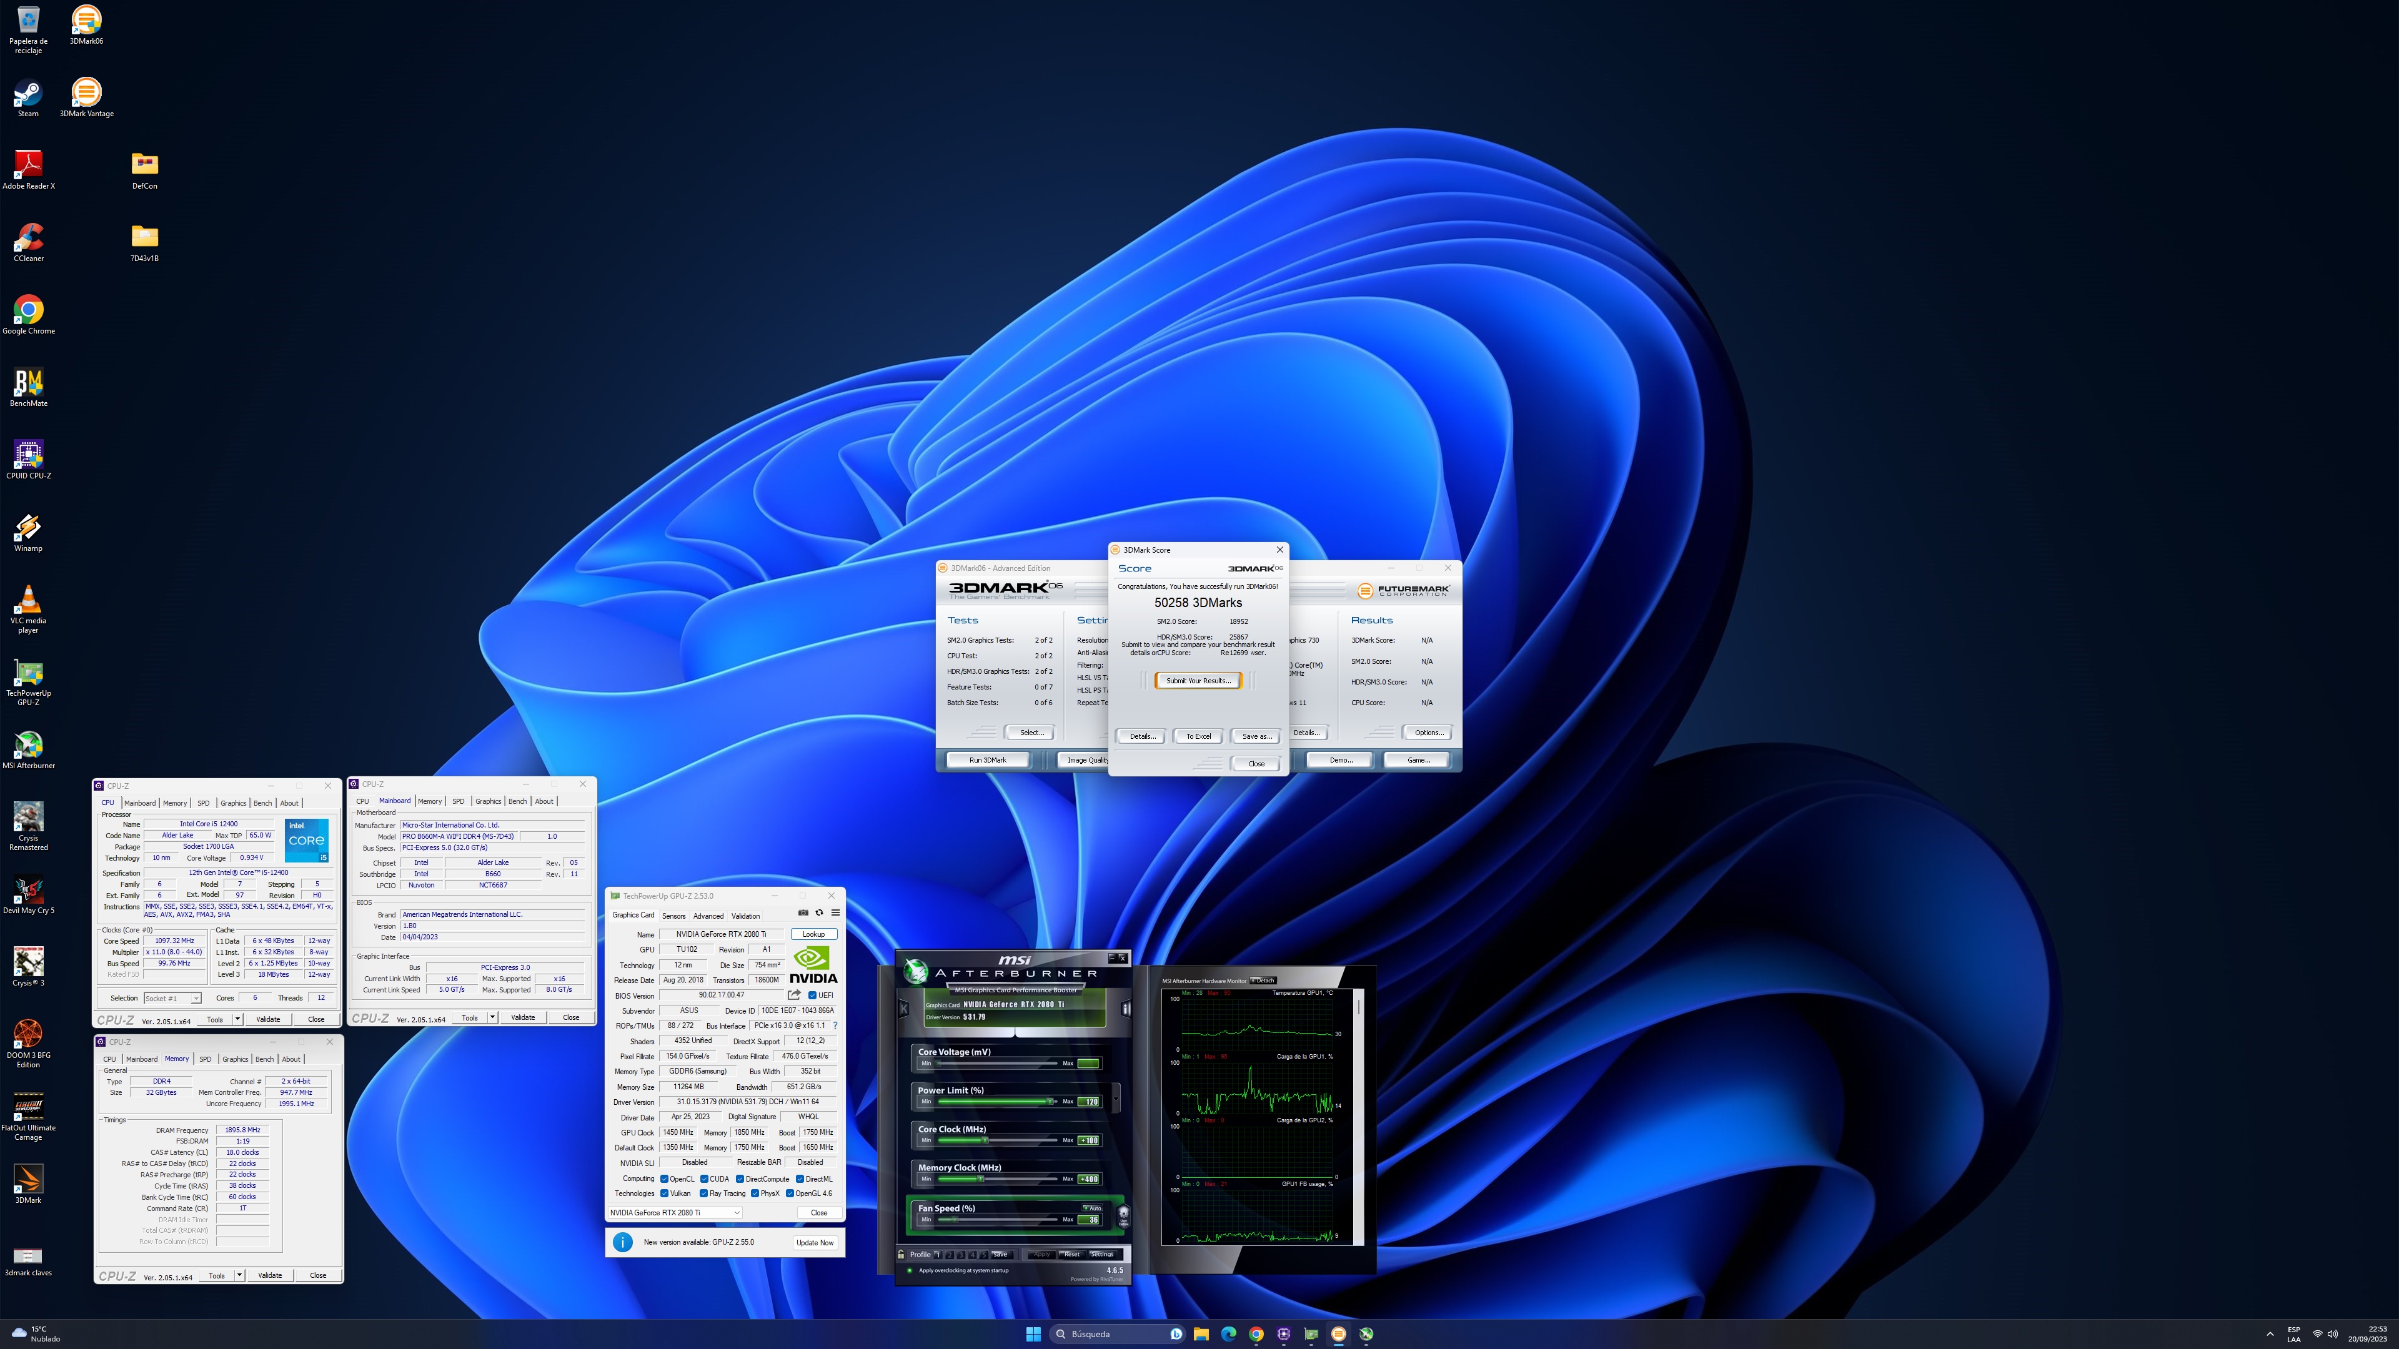Click the Lookup button in GPU-Z
This screenshot has height=1349, width=2399.
tap(813, 934)
